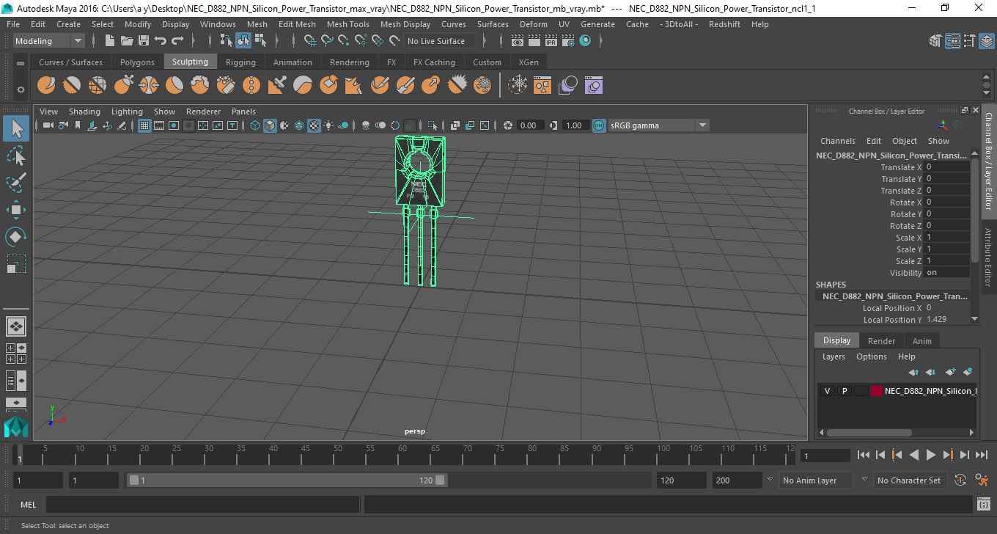Viewport: 997px width, 534px height.
Task: Select the Sculpt tool on the shelf
Action: click(46, 86)
